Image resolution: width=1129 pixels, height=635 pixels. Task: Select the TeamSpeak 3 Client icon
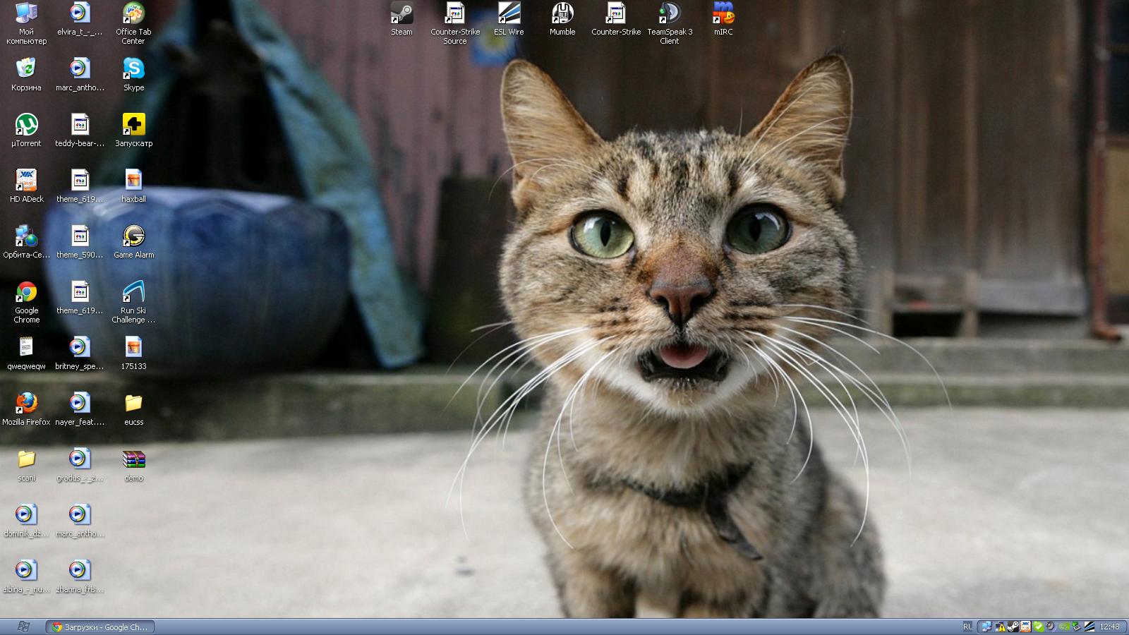(x=670, y=14)
